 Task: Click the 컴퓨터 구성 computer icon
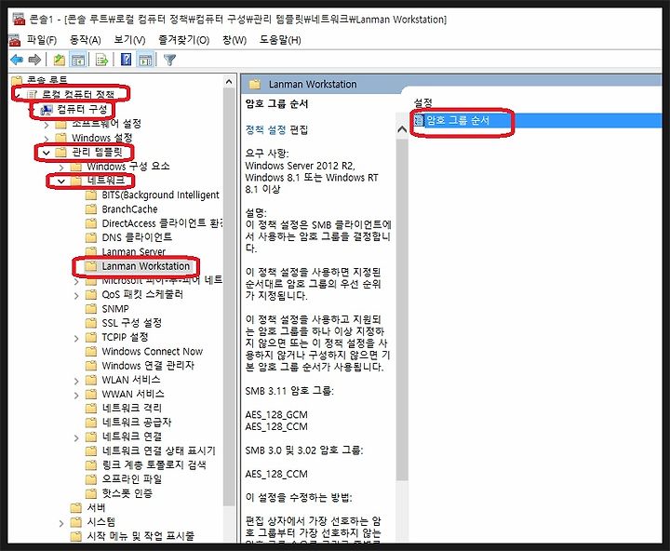tap(46, 110)
